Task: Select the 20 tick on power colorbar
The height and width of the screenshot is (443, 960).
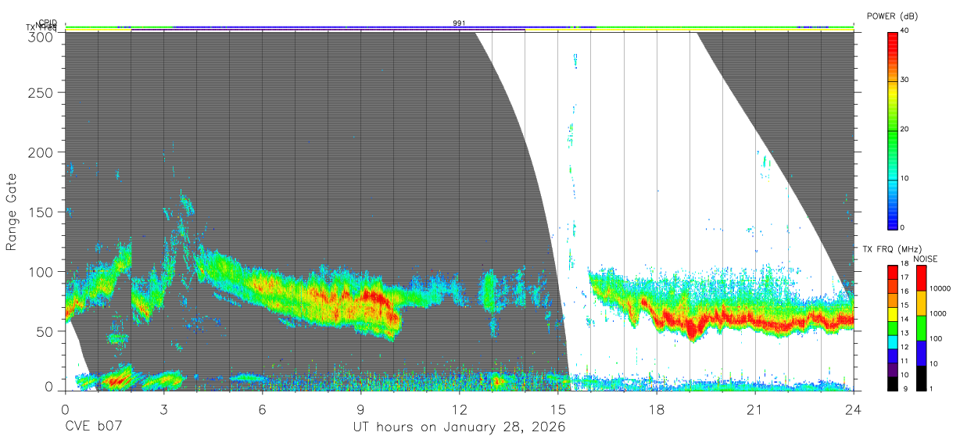Action: coord(904,129)
